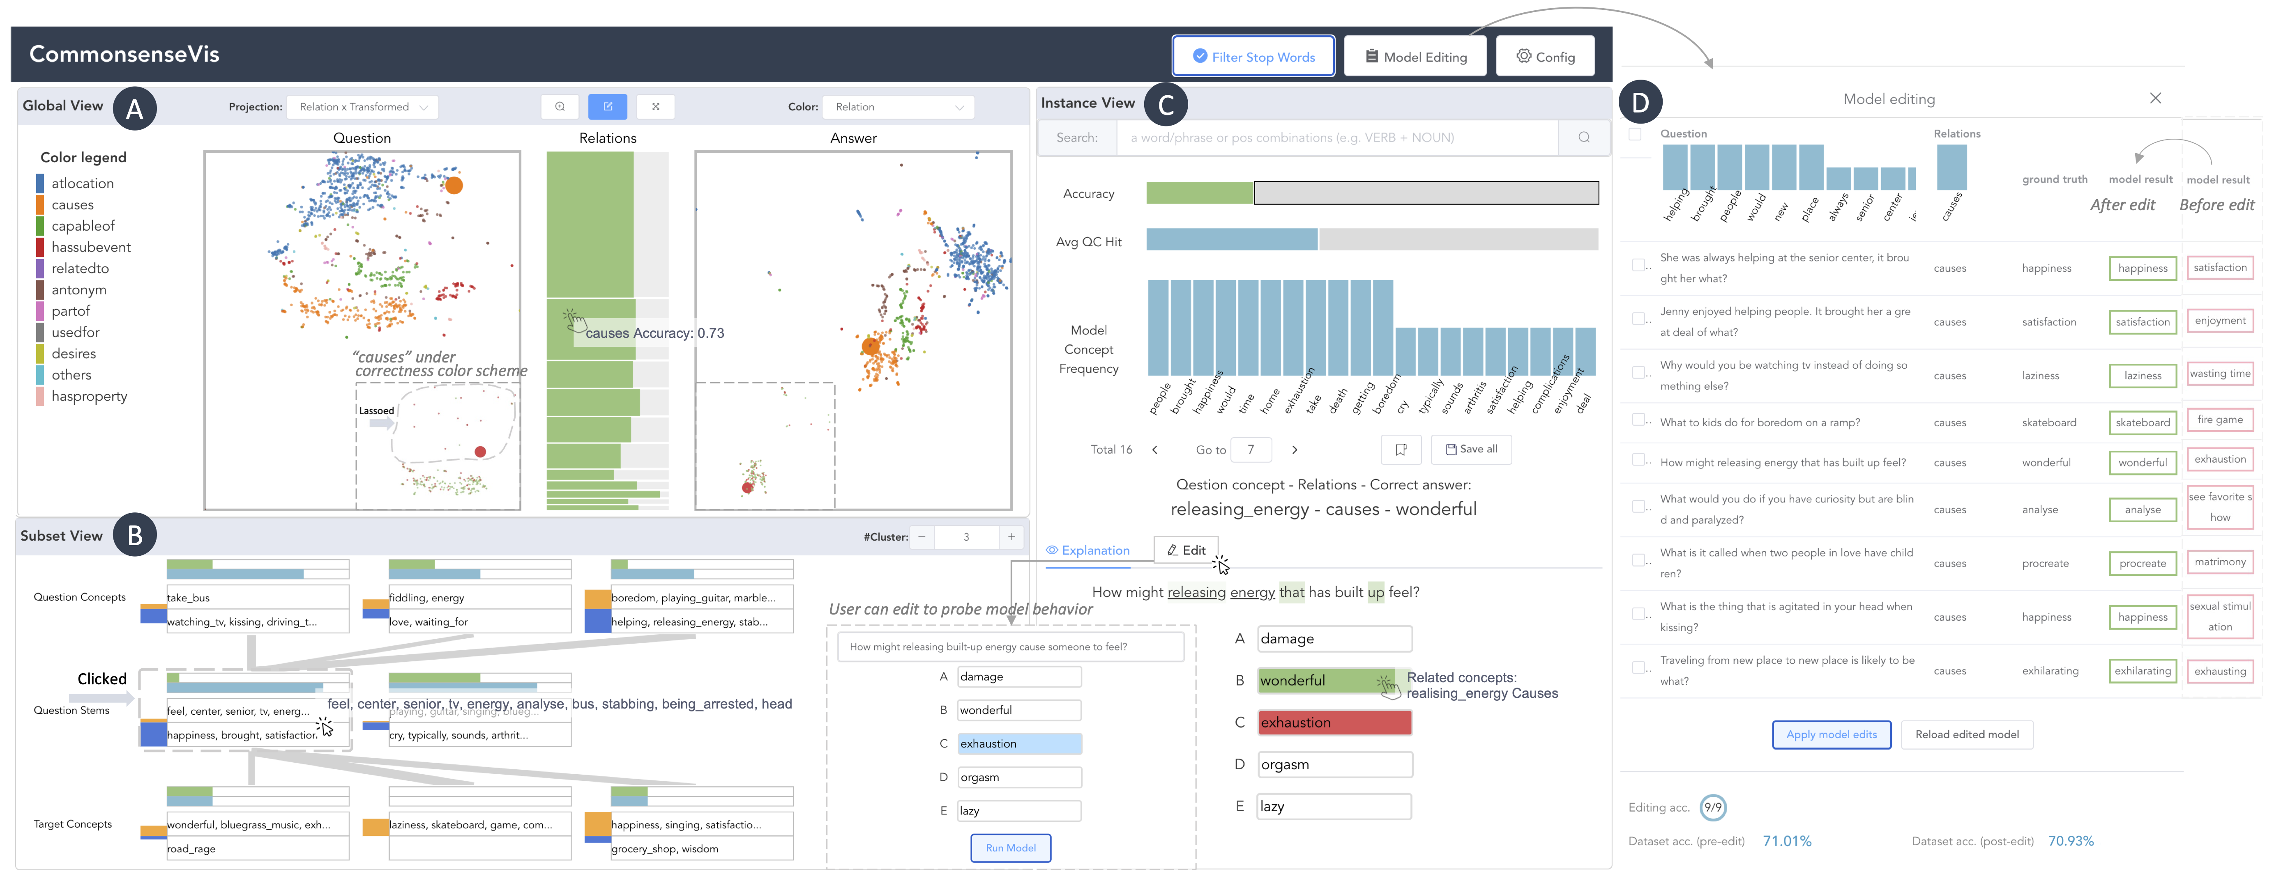Click Run Model button
Screen dimensions: 2274x883
point(1011,848)
